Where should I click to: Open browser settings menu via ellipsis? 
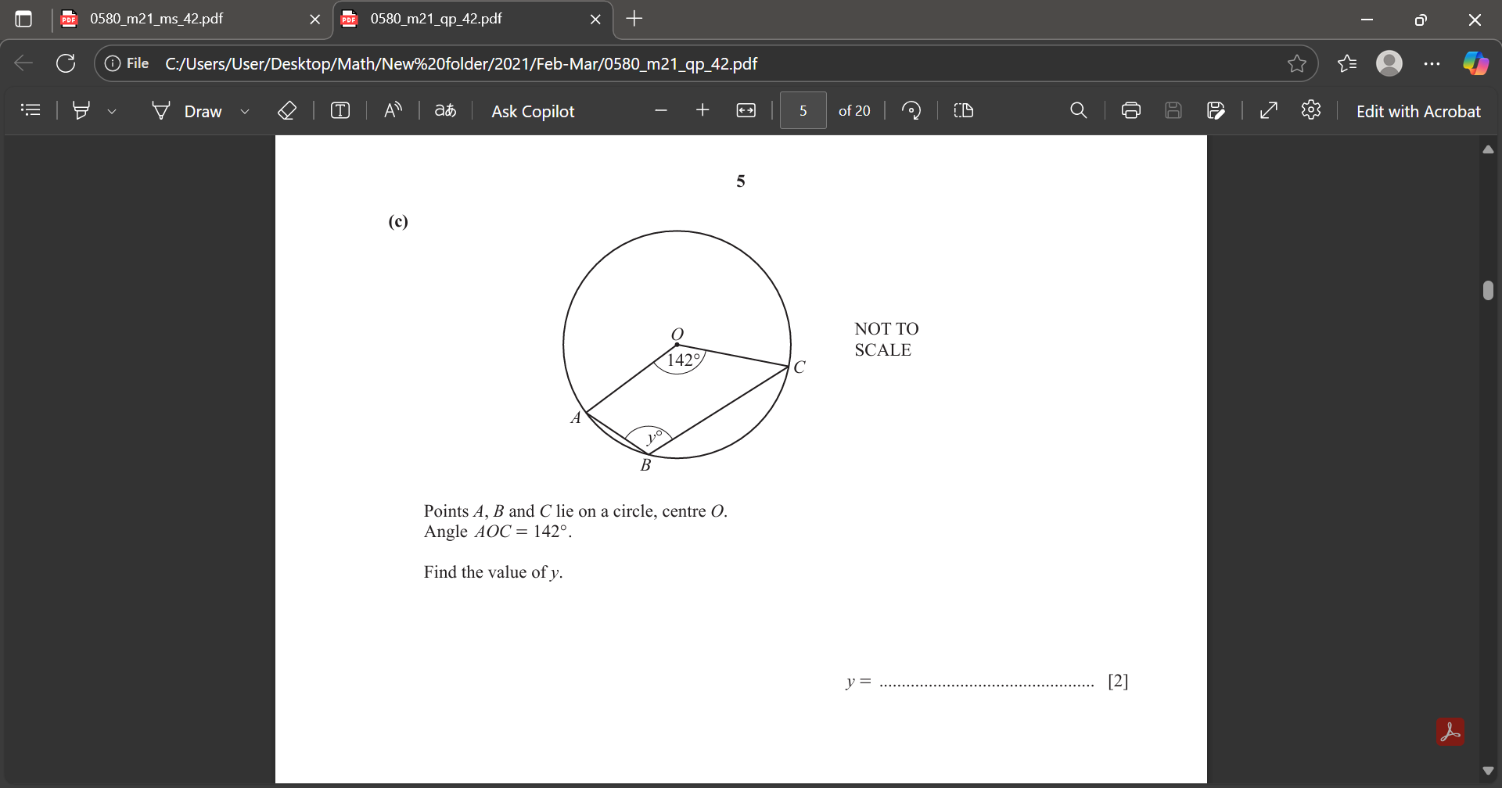click(1432, 63)
